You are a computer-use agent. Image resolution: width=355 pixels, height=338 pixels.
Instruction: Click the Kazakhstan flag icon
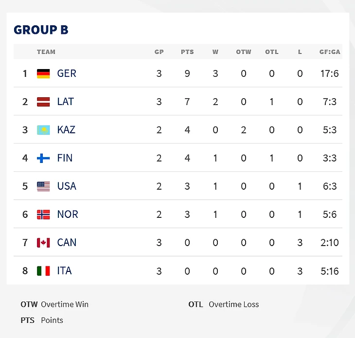tap(43, 130)
